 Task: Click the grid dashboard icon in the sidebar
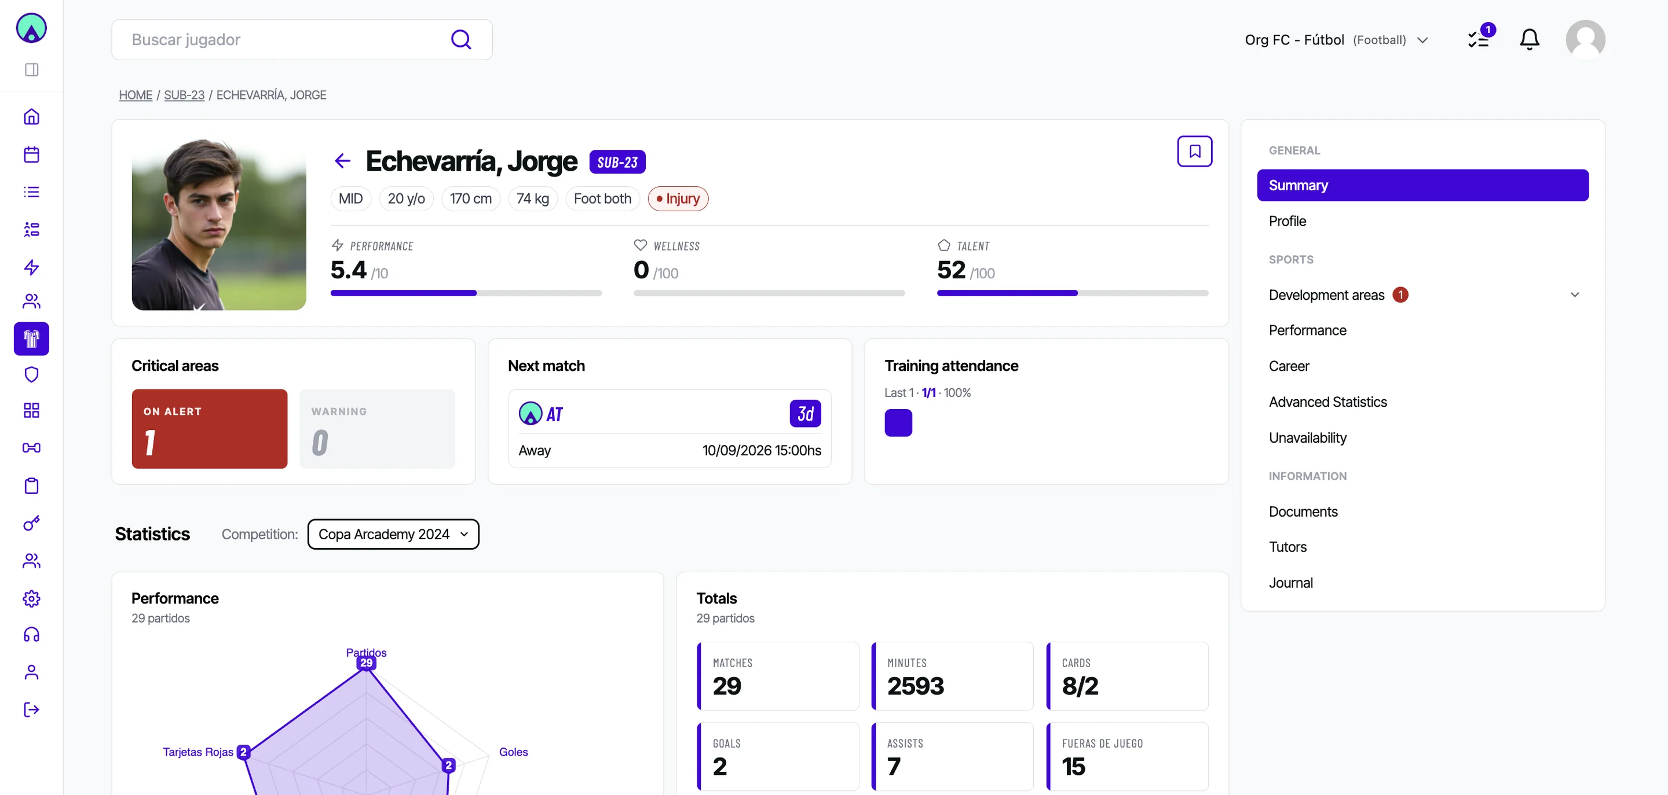click(31, 410)
